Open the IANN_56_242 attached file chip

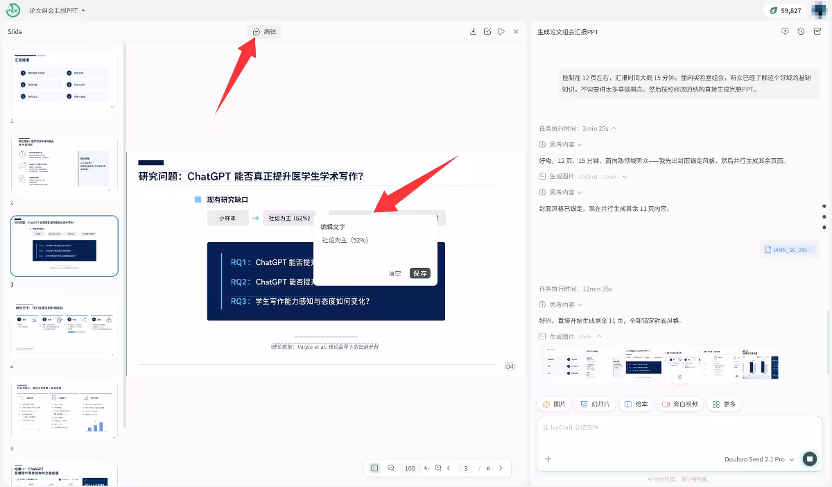pos(788,250)
